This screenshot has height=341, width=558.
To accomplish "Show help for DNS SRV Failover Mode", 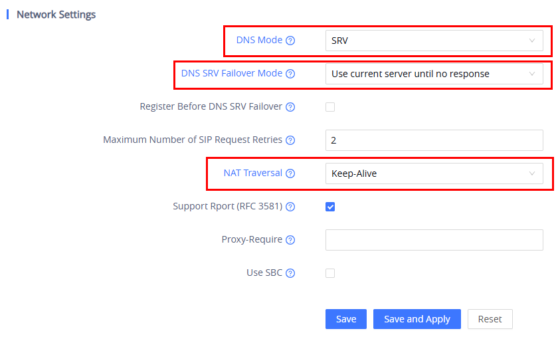I will 290,74.
